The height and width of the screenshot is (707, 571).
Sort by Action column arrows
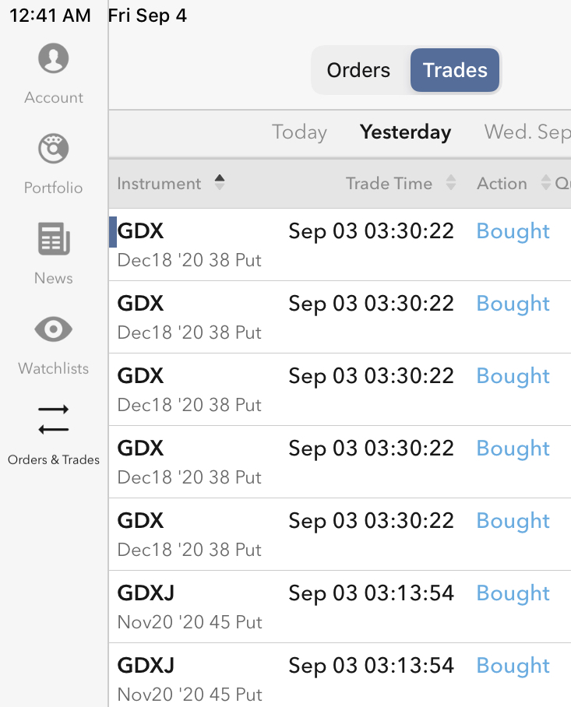545,183
